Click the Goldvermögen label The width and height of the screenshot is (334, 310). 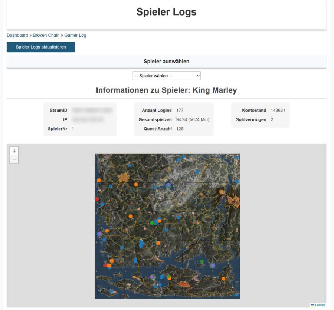(251, 120)
